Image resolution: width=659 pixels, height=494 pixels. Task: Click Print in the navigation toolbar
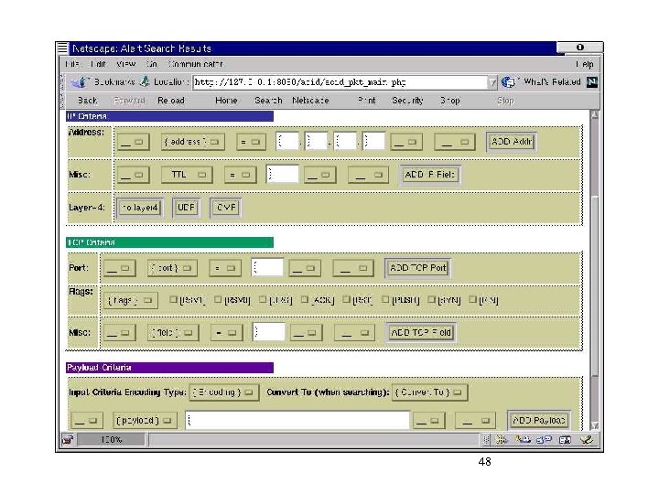pos(367,101)
